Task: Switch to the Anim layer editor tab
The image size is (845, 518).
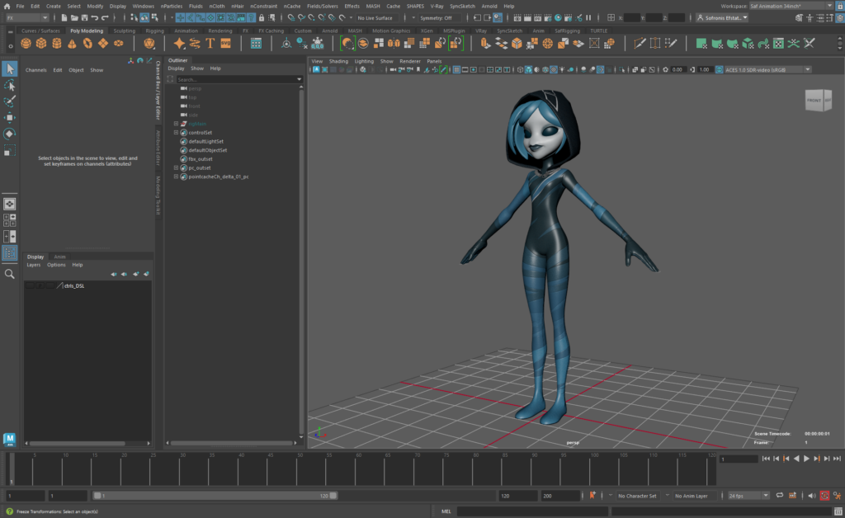Action: click(59, 257)
